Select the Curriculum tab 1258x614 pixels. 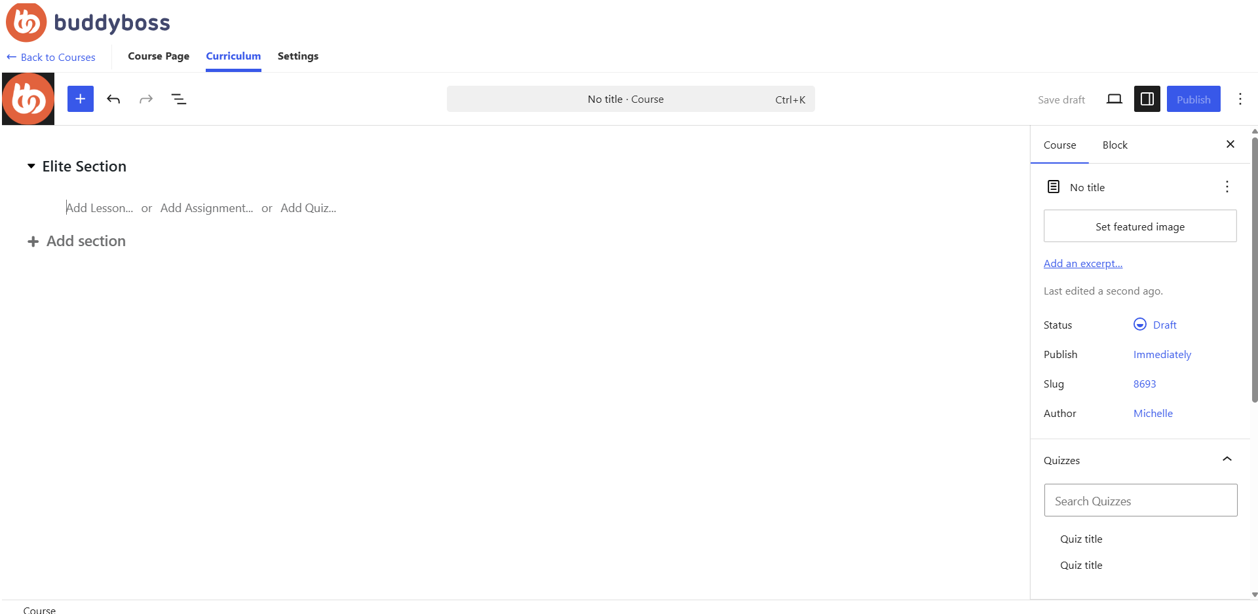click(233, 56)
